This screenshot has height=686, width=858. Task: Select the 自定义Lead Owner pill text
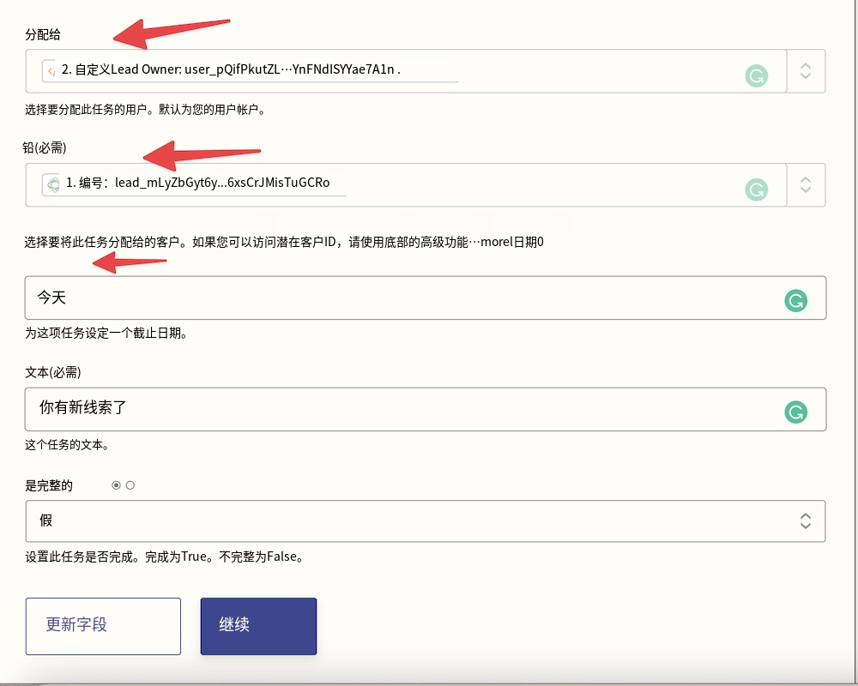[x=232, y=70]
